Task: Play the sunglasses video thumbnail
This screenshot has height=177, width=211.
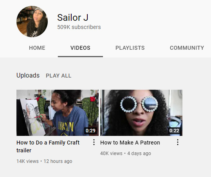Action: tap(141, 113)
